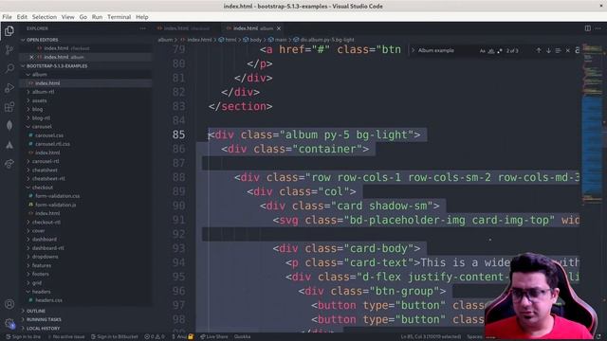Click errors and warnings status bar indicator
The image size is (607, 341).
[155, 337]
